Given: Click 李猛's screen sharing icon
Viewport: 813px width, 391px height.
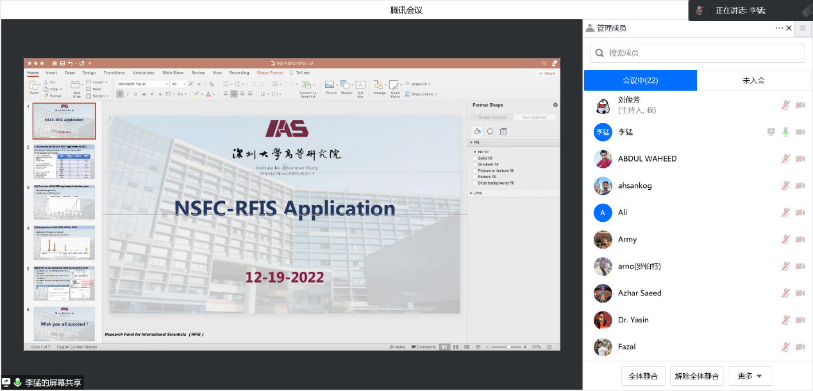Looking at the screenshot, I should point(771,132).
